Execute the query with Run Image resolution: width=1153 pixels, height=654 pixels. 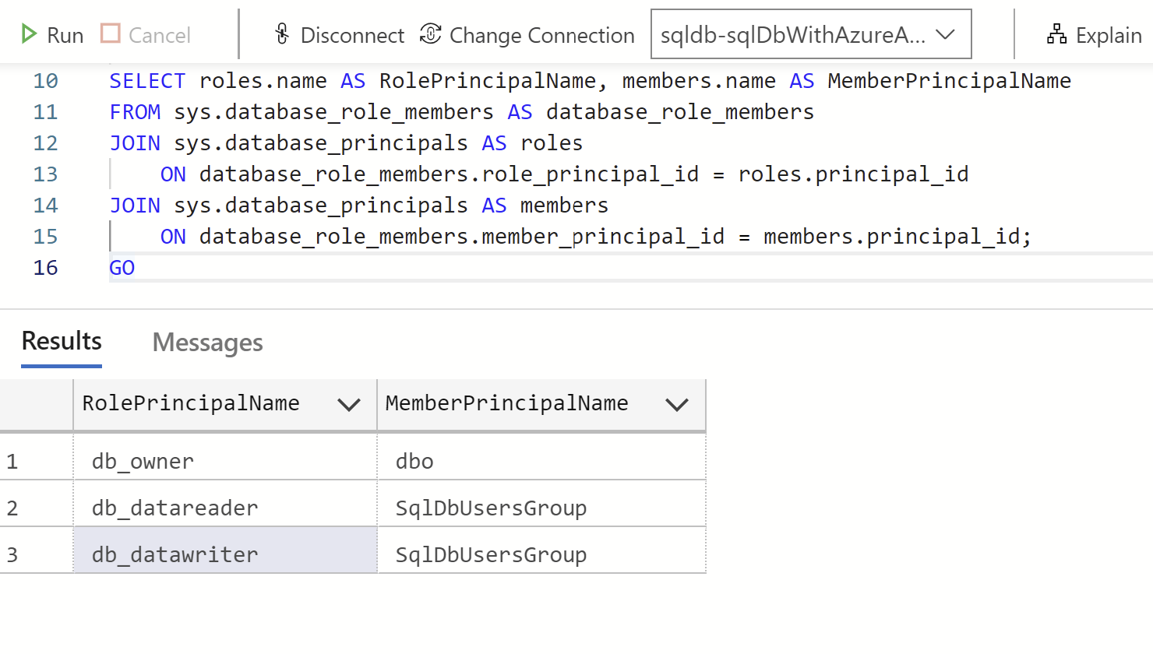coord(52,34)
